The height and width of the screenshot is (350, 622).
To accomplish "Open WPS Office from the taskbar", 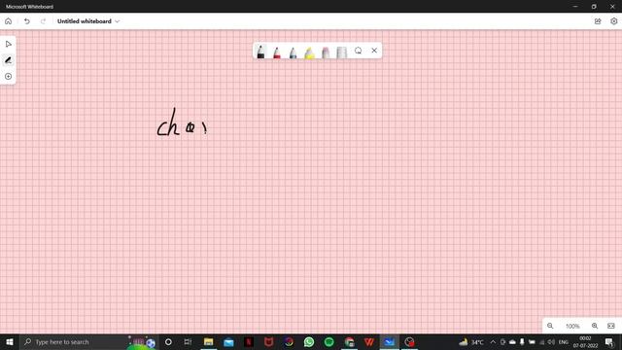I will 369,341.
